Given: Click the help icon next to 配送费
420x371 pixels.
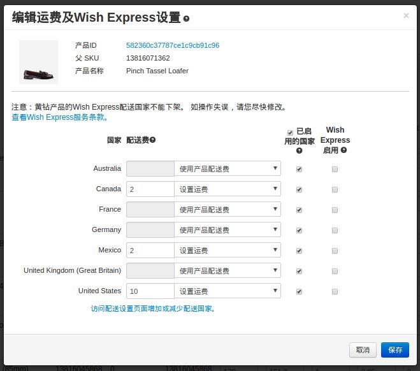Looking at the screenshot, I should click(152, 140).
